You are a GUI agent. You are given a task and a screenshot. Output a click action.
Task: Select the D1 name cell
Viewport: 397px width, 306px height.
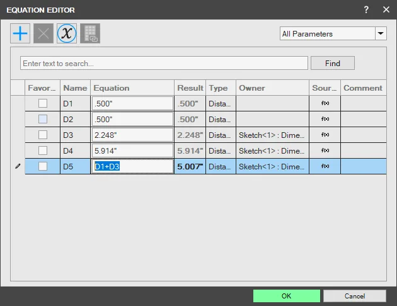[x=75, y=103]
